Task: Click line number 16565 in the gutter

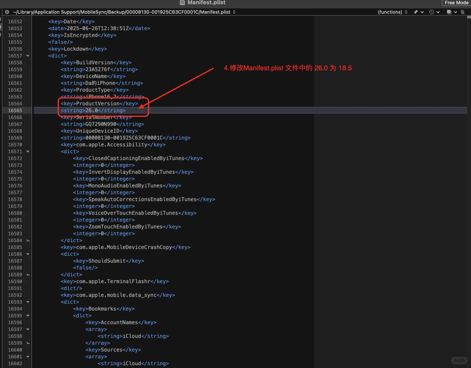Action: pyautogui.click(x=15, y=110)
